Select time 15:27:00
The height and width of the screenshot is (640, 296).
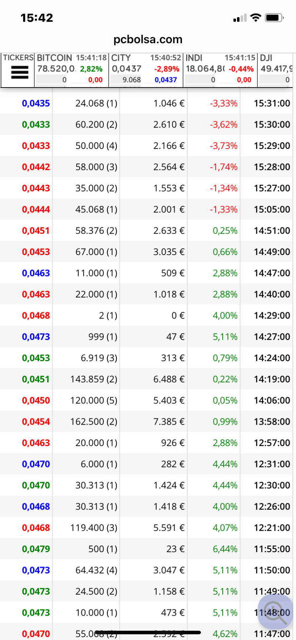(x=272, y=188)
